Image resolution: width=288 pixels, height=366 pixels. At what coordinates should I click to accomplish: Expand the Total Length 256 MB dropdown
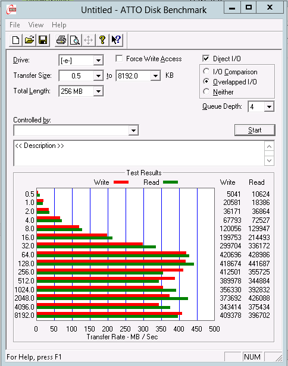[98, 91]
